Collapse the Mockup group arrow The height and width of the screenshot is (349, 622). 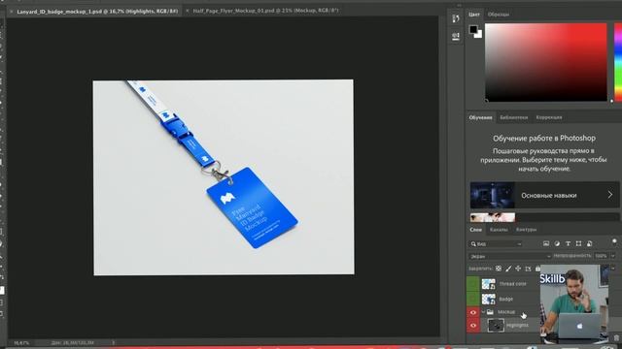click(x=483, y=312)
